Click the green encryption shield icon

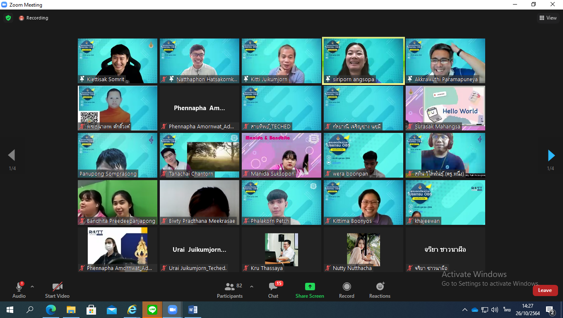[8, 18]
